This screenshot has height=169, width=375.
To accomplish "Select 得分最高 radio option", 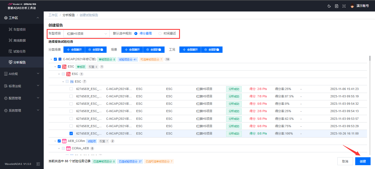I will point(136,34).
